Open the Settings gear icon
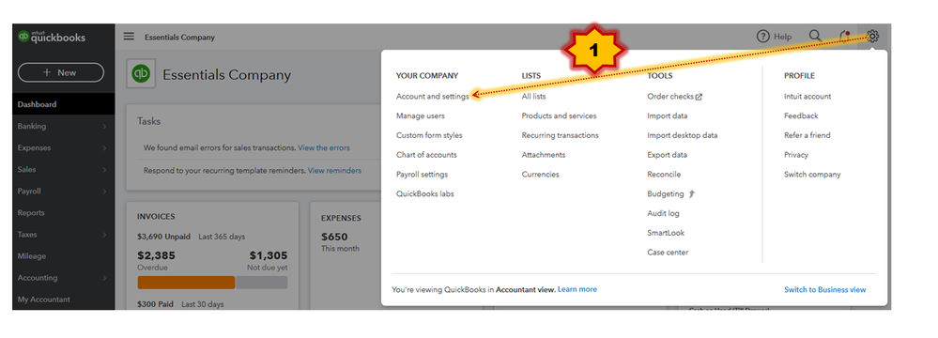The height and width of the screenshot is (338, 938). 873,37
